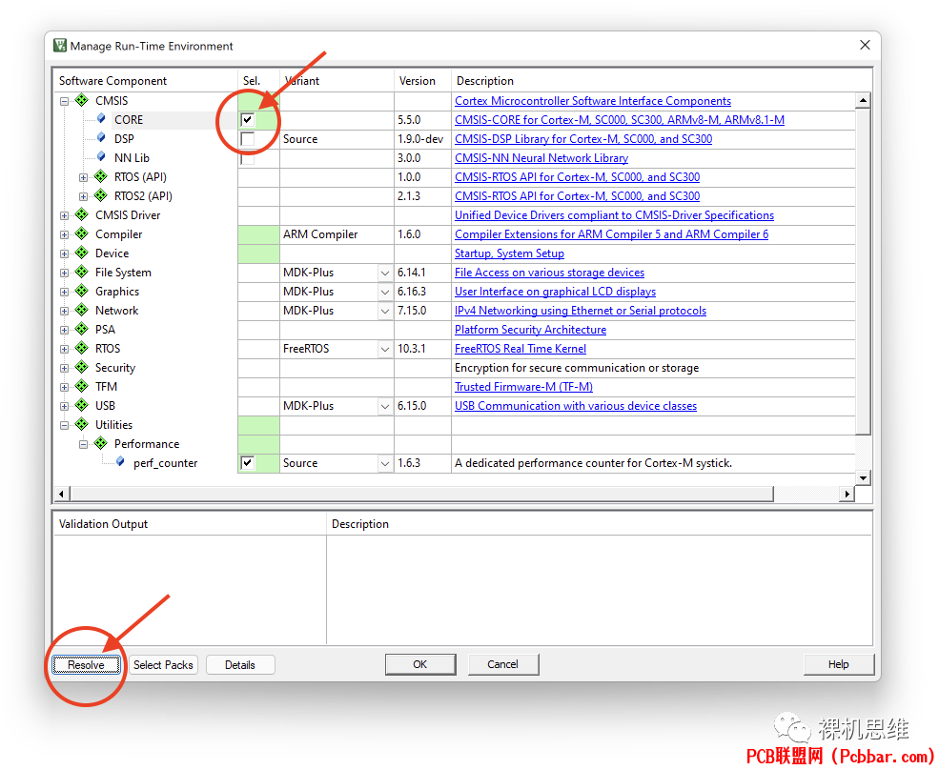The width and height of the screenshot is (939, 770).
Task: Click the CMSIS component group icon
Action: point(82,101)
